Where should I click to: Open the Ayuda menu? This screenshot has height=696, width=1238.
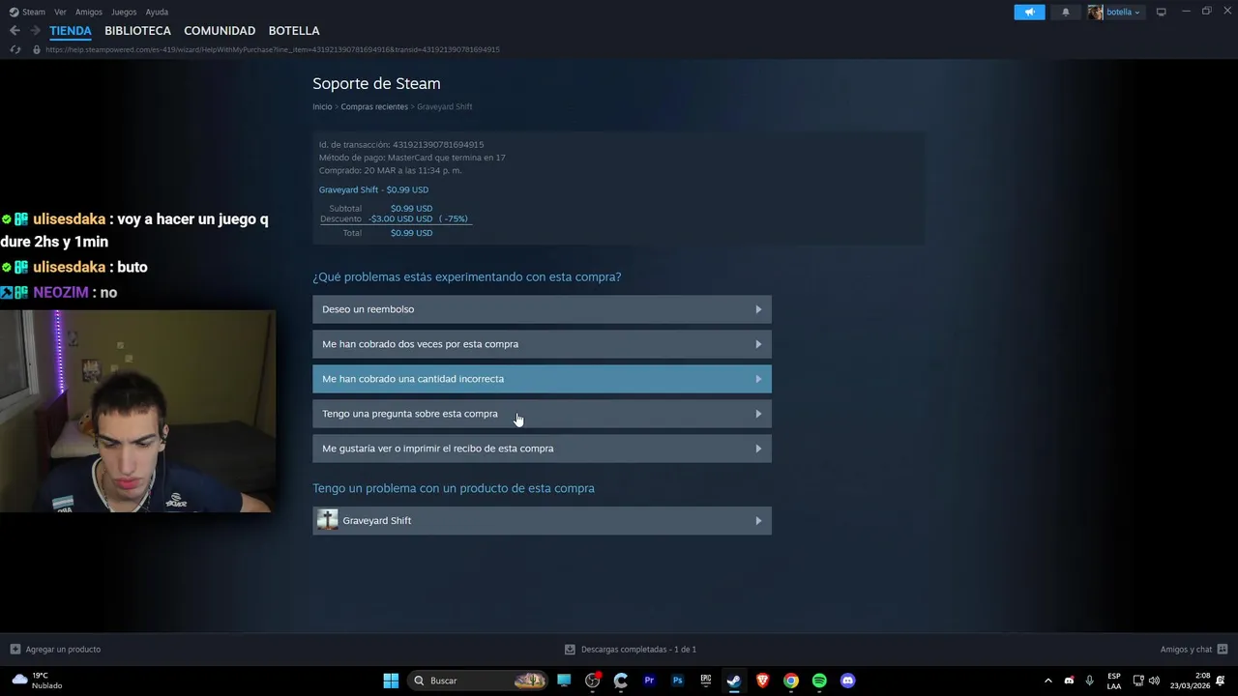[x=157, y=12]
